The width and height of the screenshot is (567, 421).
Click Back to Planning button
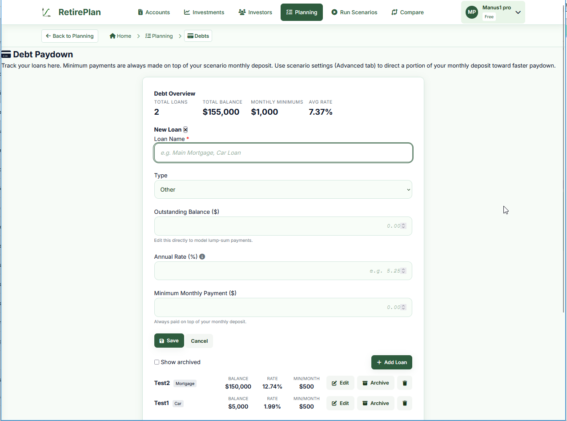click(70, 36)
